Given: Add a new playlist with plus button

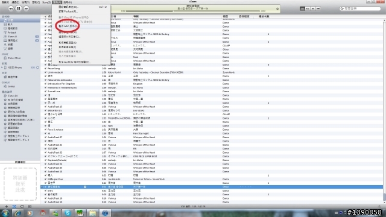Looking at the screenshot, I should click(x=7, y=206).
